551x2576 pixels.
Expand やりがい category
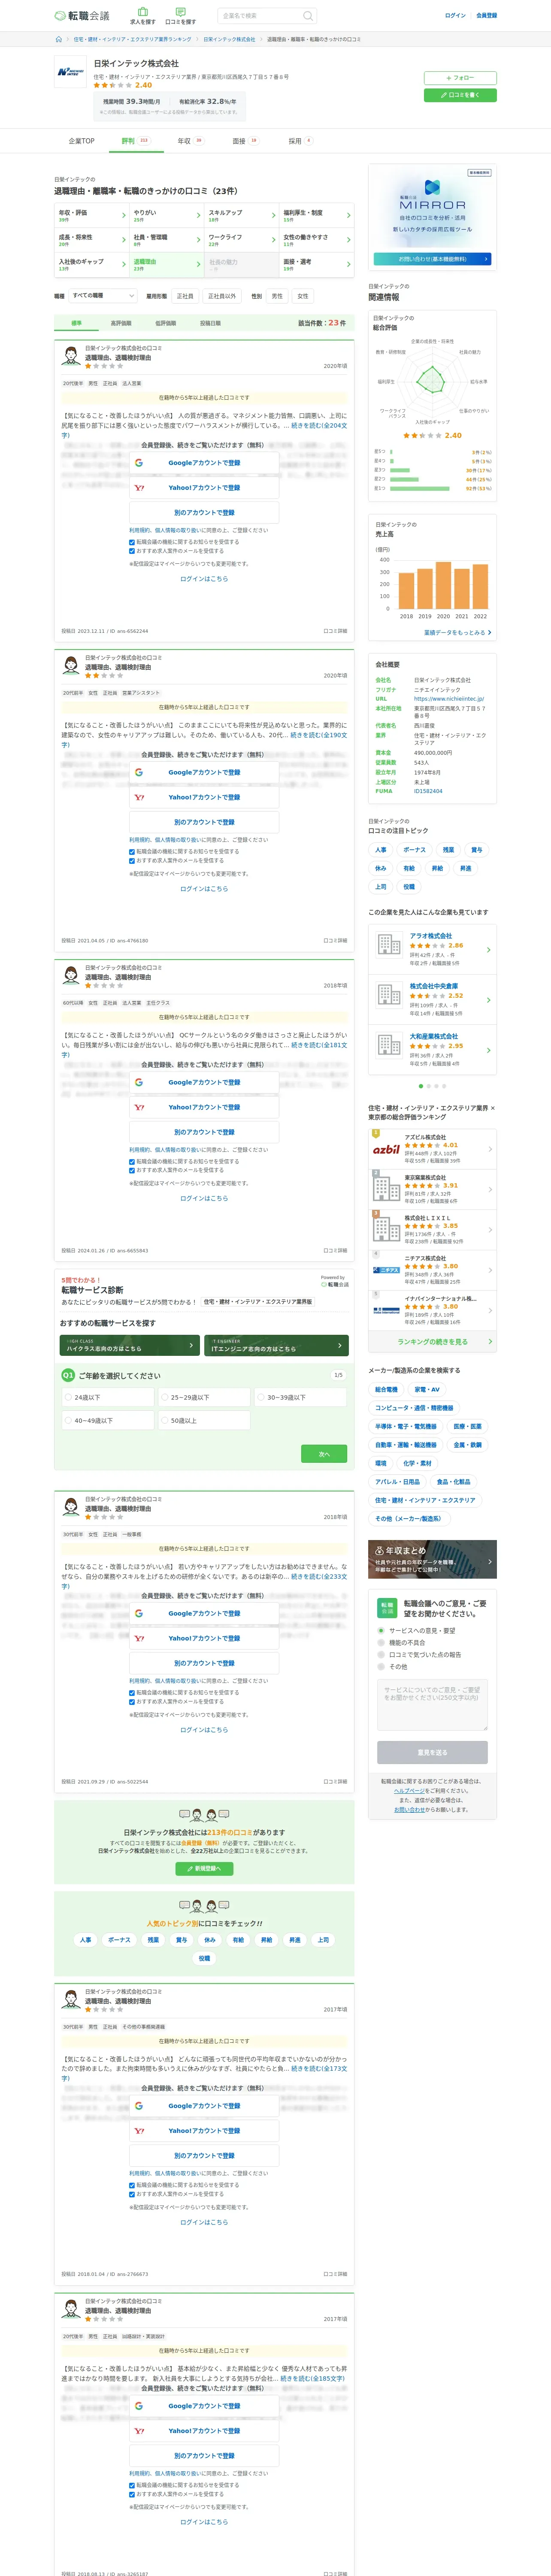(166, 215)
